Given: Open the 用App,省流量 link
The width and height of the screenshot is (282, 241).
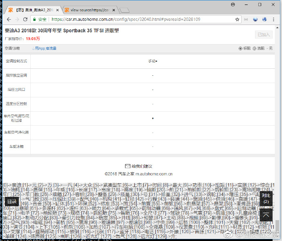Looking at the screenshot, I should pos(44,48).
